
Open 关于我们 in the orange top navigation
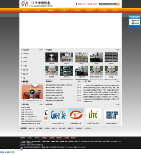click(64, 10)
